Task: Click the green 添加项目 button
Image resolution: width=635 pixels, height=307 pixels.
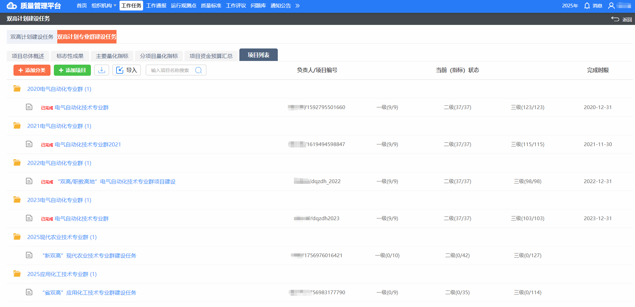Action: (x=72, y=70)
